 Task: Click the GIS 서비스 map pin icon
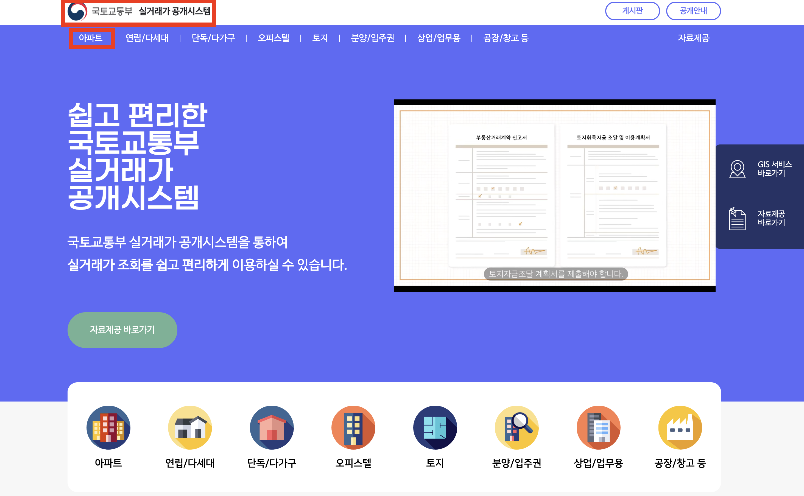click(x=737, y=169)
